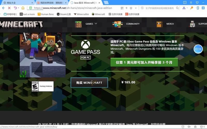
Task: Click the login arrow toolbar icon
Action: coord(197,8)
